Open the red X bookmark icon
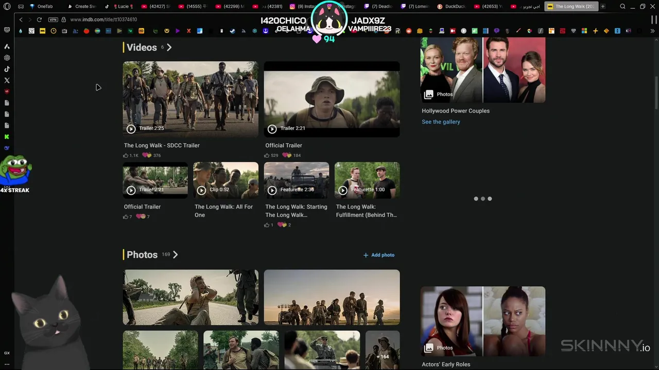The height and width of the screenshot is (370, 659). pyautogui.click(x=188, y=31)
